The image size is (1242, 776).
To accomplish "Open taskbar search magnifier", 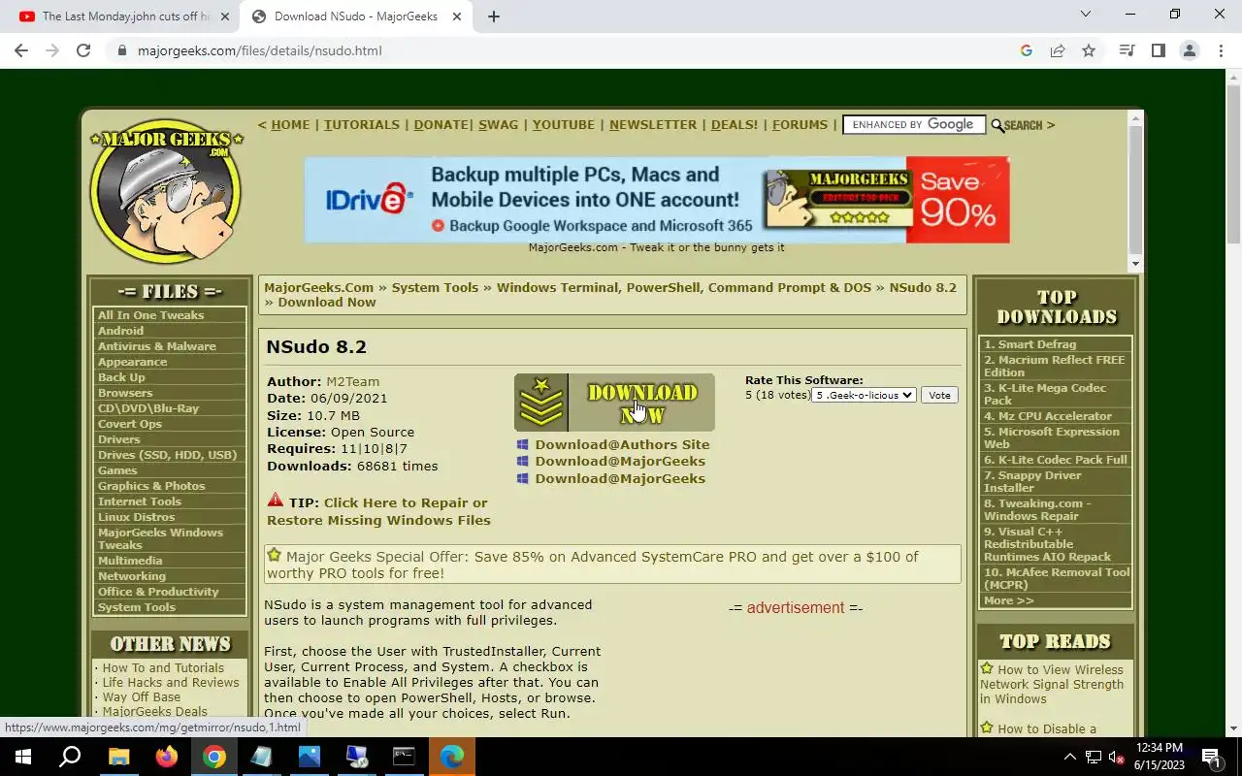I will pyautogui.click(x=70, y=757).
